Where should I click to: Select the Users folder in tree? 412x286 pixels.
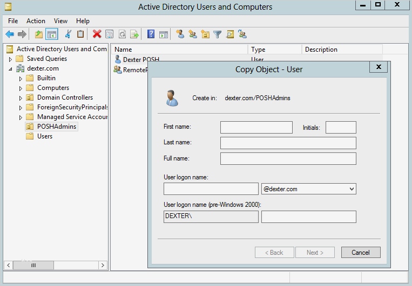(44, 136)
